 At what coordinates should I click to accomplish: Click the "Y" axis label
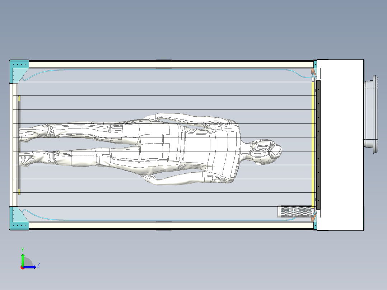point(23,249)
